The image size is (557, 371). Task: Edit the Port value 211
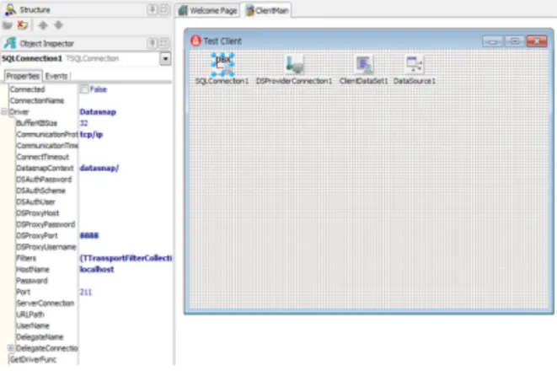[x=86, y=292]
